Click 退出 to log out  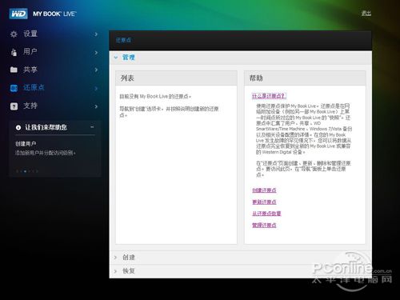pyautogui.click(x=366, y=14)
